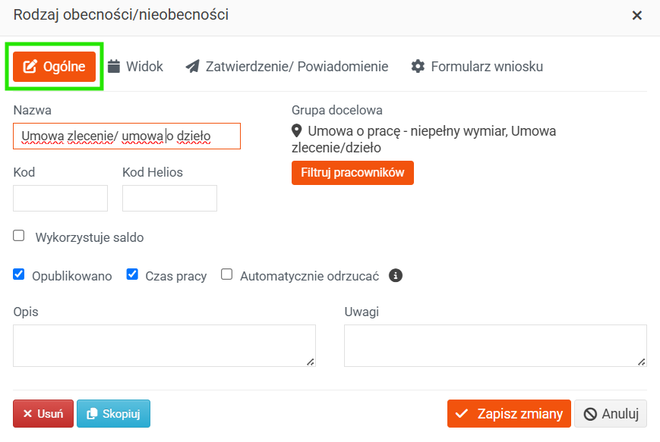Click the Filtruj pracowników button
Viewport: 660px width, 442px height.
coord(352,173)
